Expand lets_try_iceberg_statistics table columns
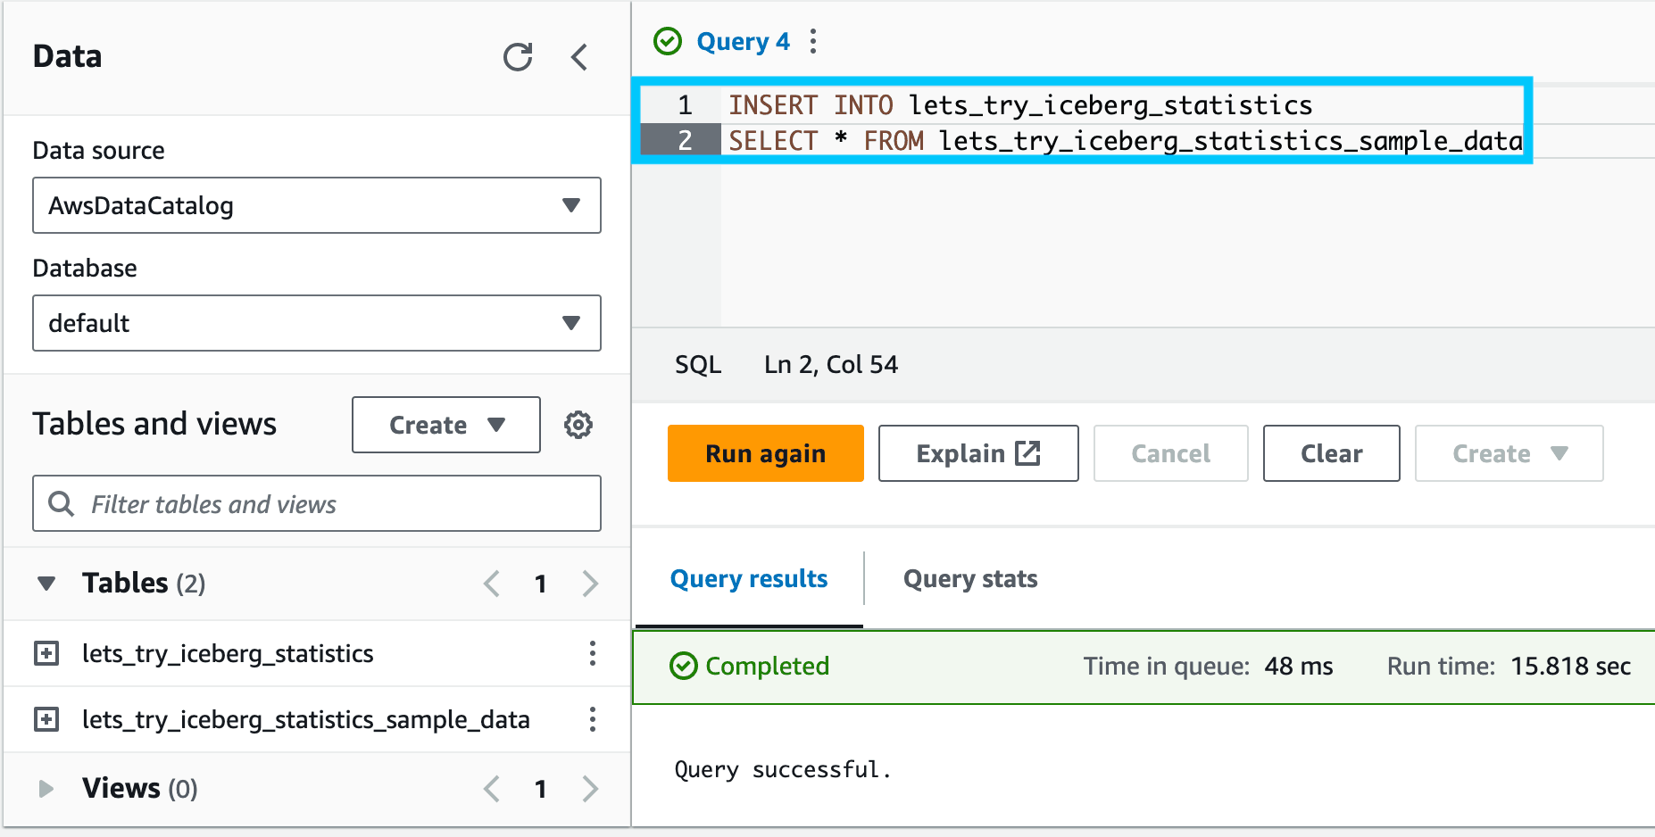The width and height of the screenshot is (1655, 837). [46, 653]
